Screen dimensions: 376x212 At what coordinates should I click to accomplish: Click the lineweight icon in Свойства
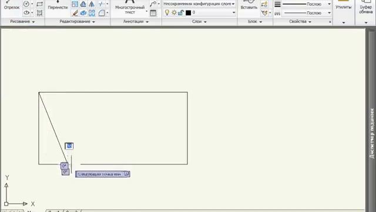[277, 4]
